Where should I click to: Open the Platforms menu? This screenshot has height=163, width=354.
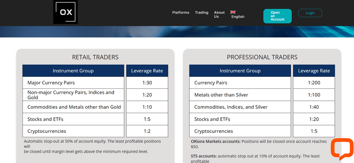pos(181,12)
